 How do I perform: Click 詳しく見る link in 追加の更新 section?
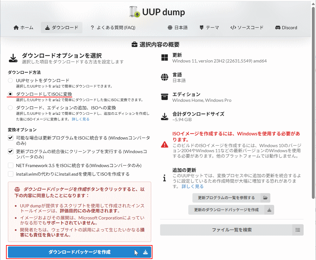192,186
